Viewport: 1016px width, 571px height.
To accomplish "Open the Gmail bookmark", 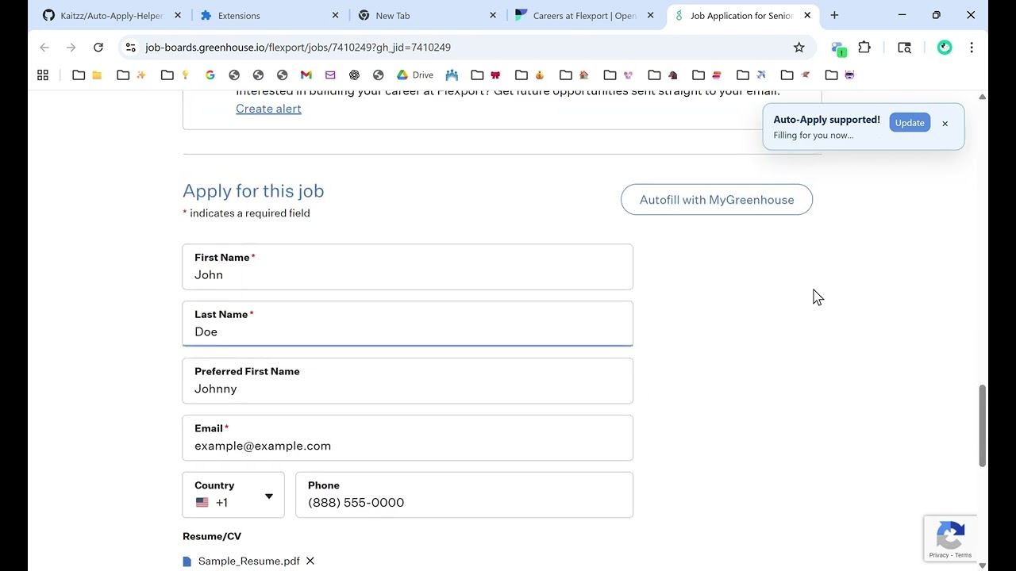I will coord(306,75).
